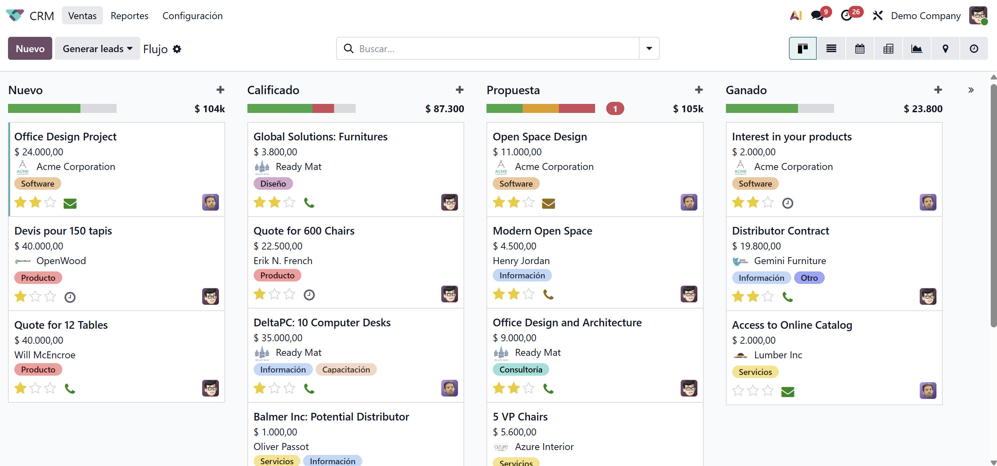Click the Nuevo button
997x466 pixels.
point(30,49)
